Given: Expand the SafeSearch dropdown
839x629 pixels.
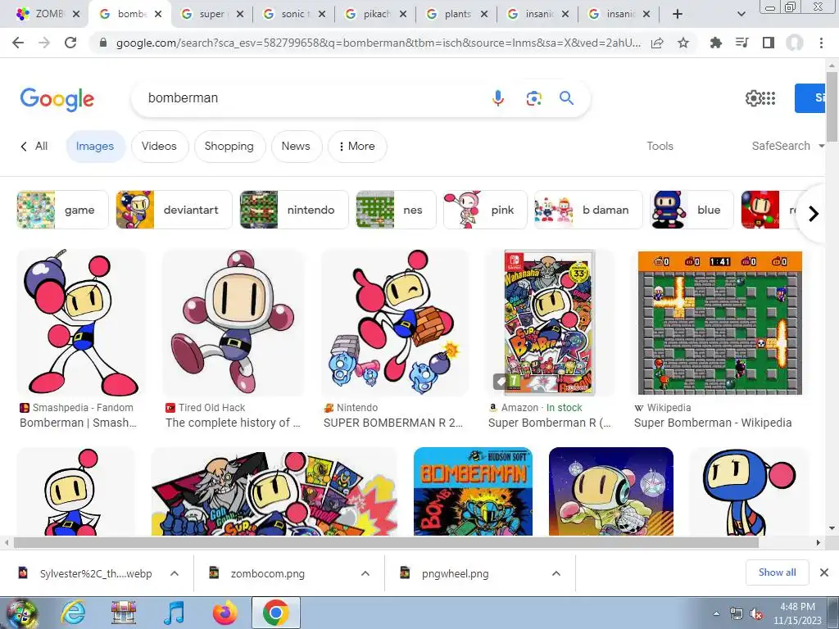Looking at the screenshot, I should [x=787, y=146].
